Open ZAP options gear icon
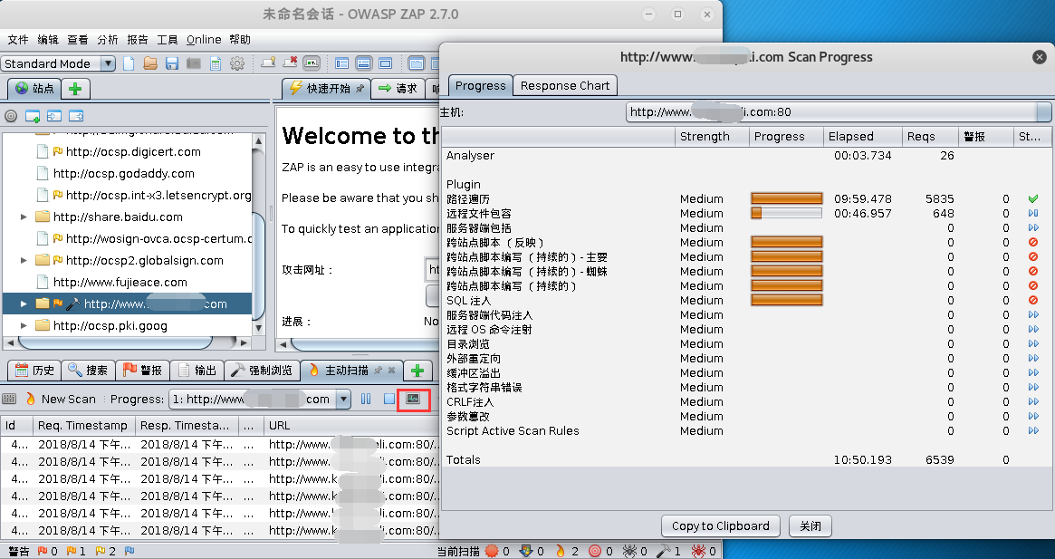The height and width of the screenshot is (559, 1055). coord(237,63)
